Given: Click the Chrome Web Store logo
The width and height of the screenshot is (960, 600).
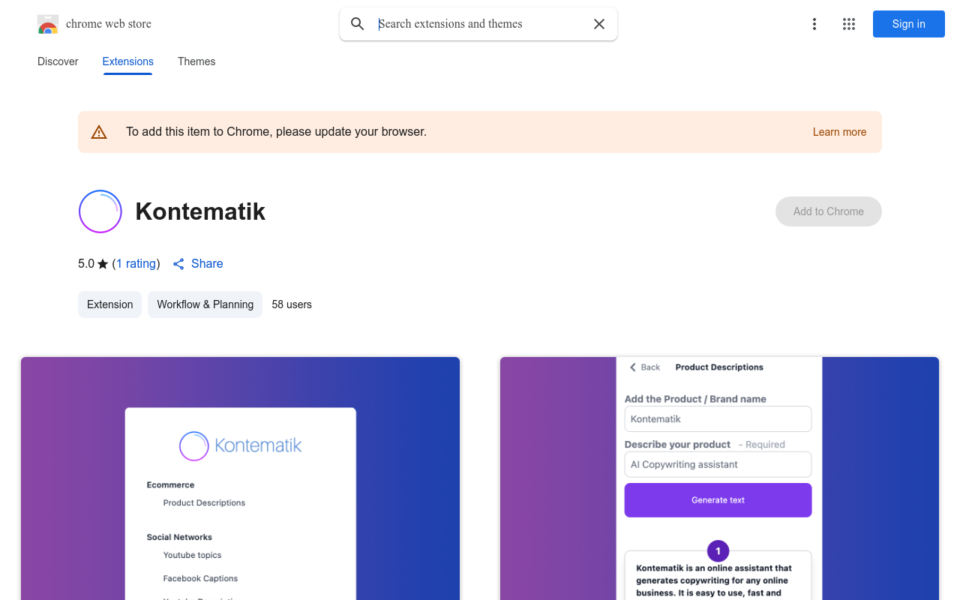Looking at the screenshot, I should (x=48, y=24).
